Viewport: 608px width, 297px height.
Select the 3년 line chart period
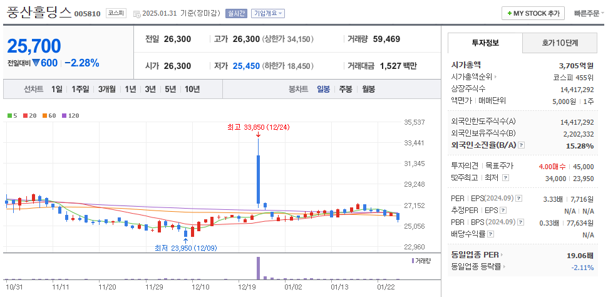click(x=150, y=90)
